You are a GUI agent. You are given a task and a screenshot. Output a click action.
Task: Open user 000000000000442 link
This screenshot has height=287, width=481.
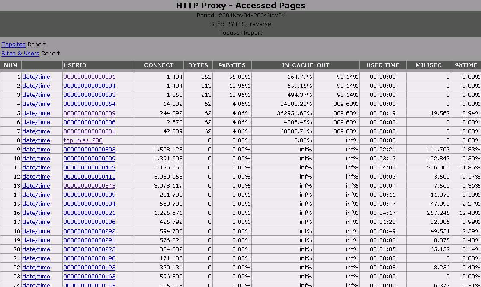click(90, 167)
